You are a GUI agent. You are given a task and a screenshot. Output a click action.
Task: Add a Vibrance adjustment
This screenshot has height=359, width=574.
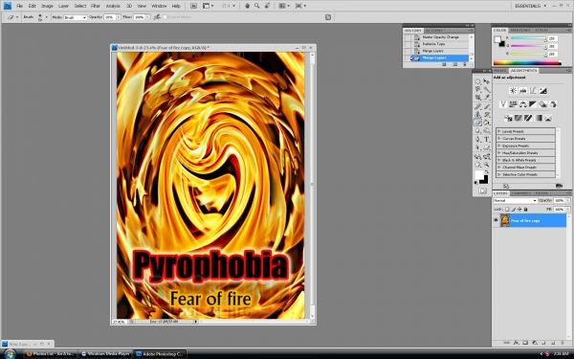coord(503,104)
